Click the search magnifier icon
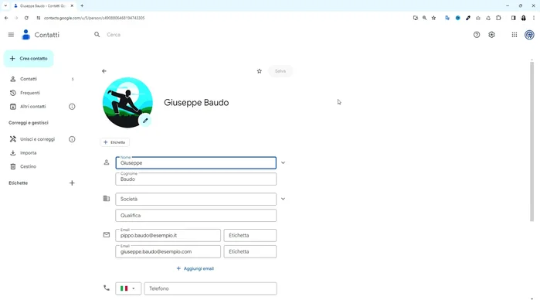 click(97, 35)
